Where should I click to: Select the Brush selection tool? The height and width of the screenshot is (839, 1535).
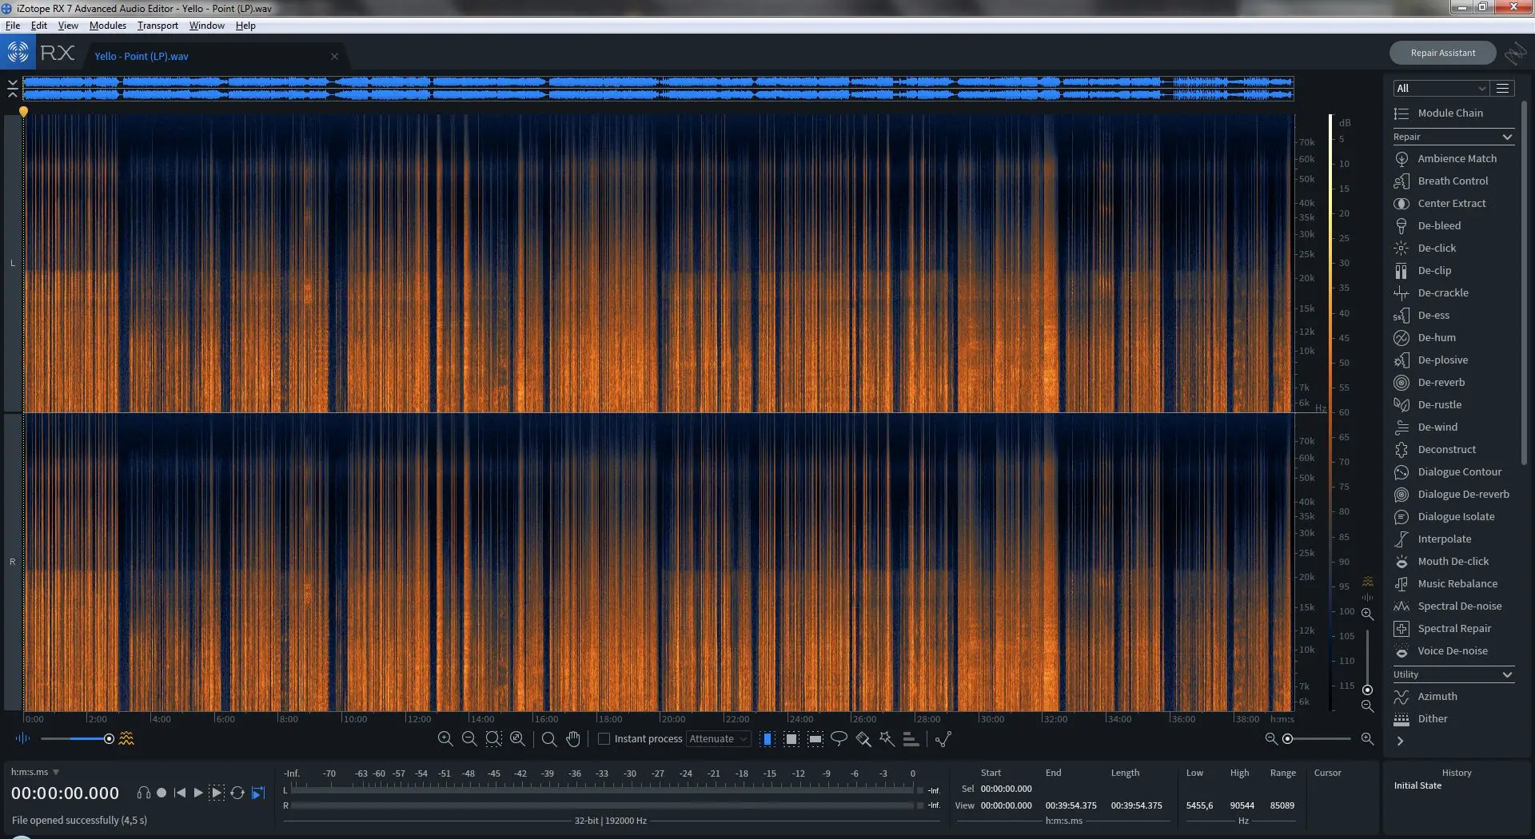pyautogui.click(x=863, y=738)
